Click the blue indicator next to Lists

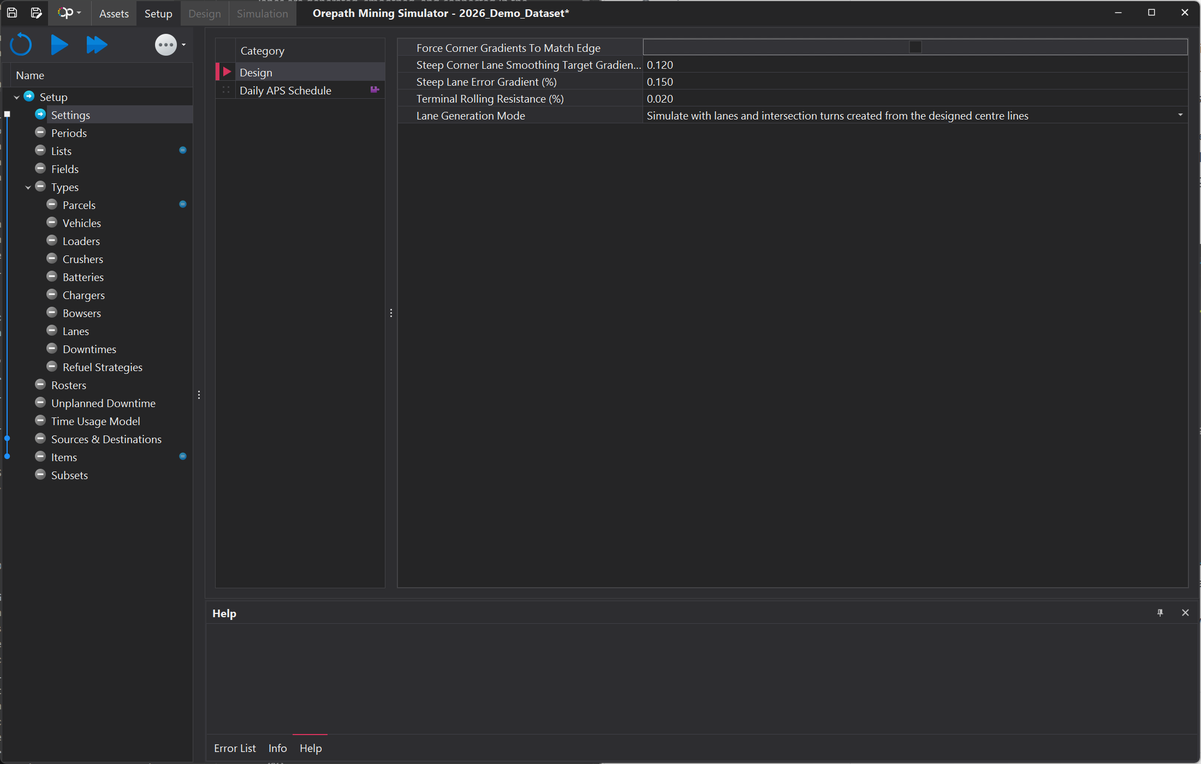[183, 150]
